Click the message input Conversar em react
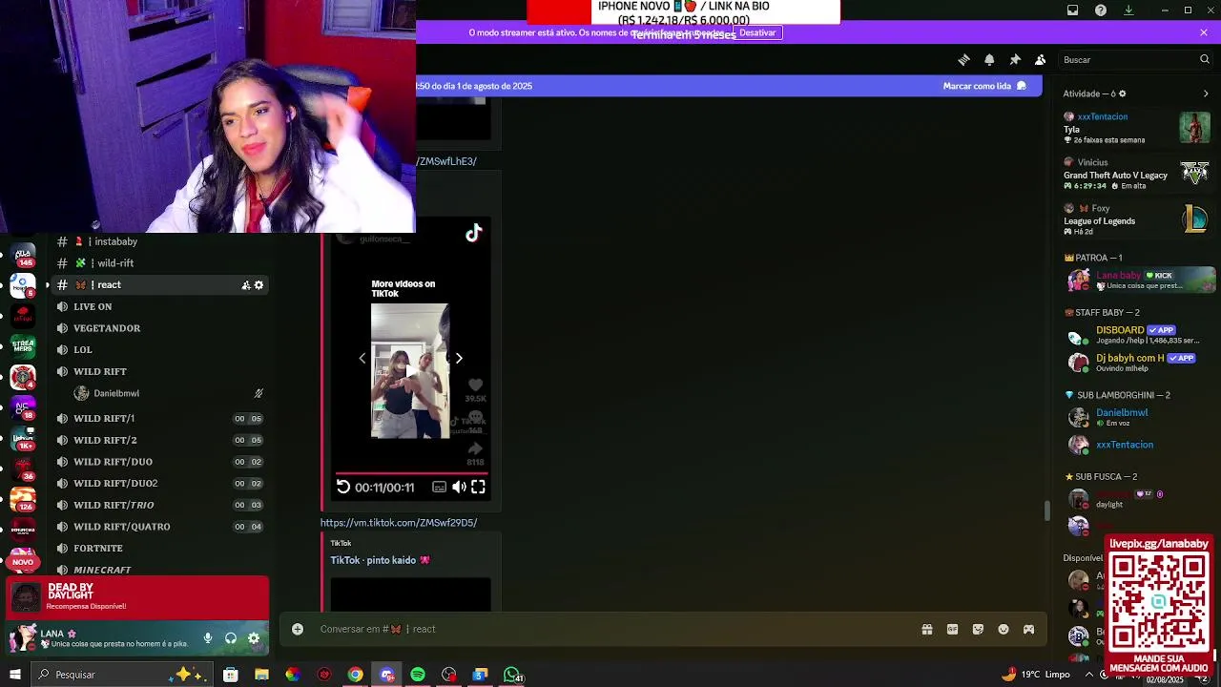1221x687 pixels. coord(610,629)
